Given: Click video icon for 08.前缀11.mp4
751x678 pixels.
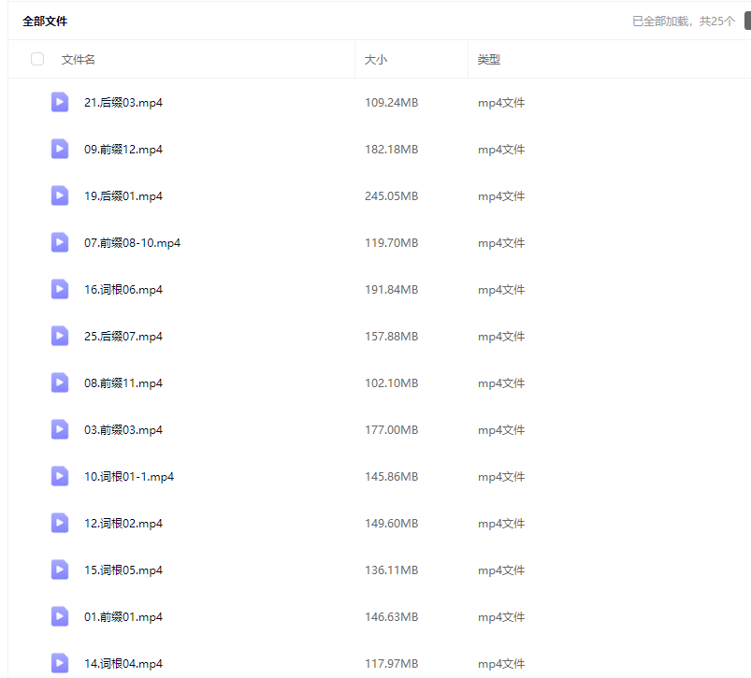Looking at the screenshot, I should pyautogui.click(x=60, y=382).
